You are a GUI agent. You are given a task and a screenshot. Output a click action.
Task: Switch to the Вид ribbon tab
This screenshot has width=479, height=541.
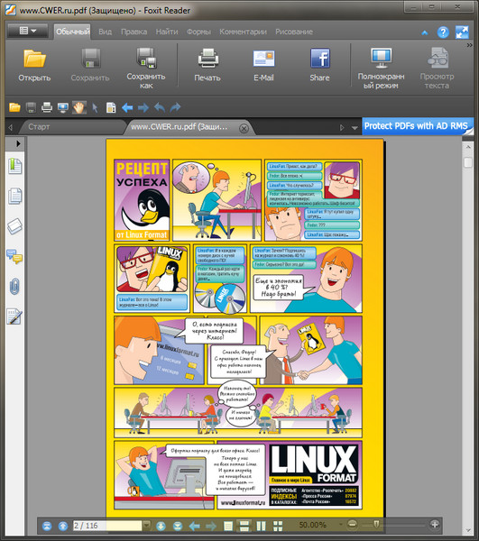point(105,32)
